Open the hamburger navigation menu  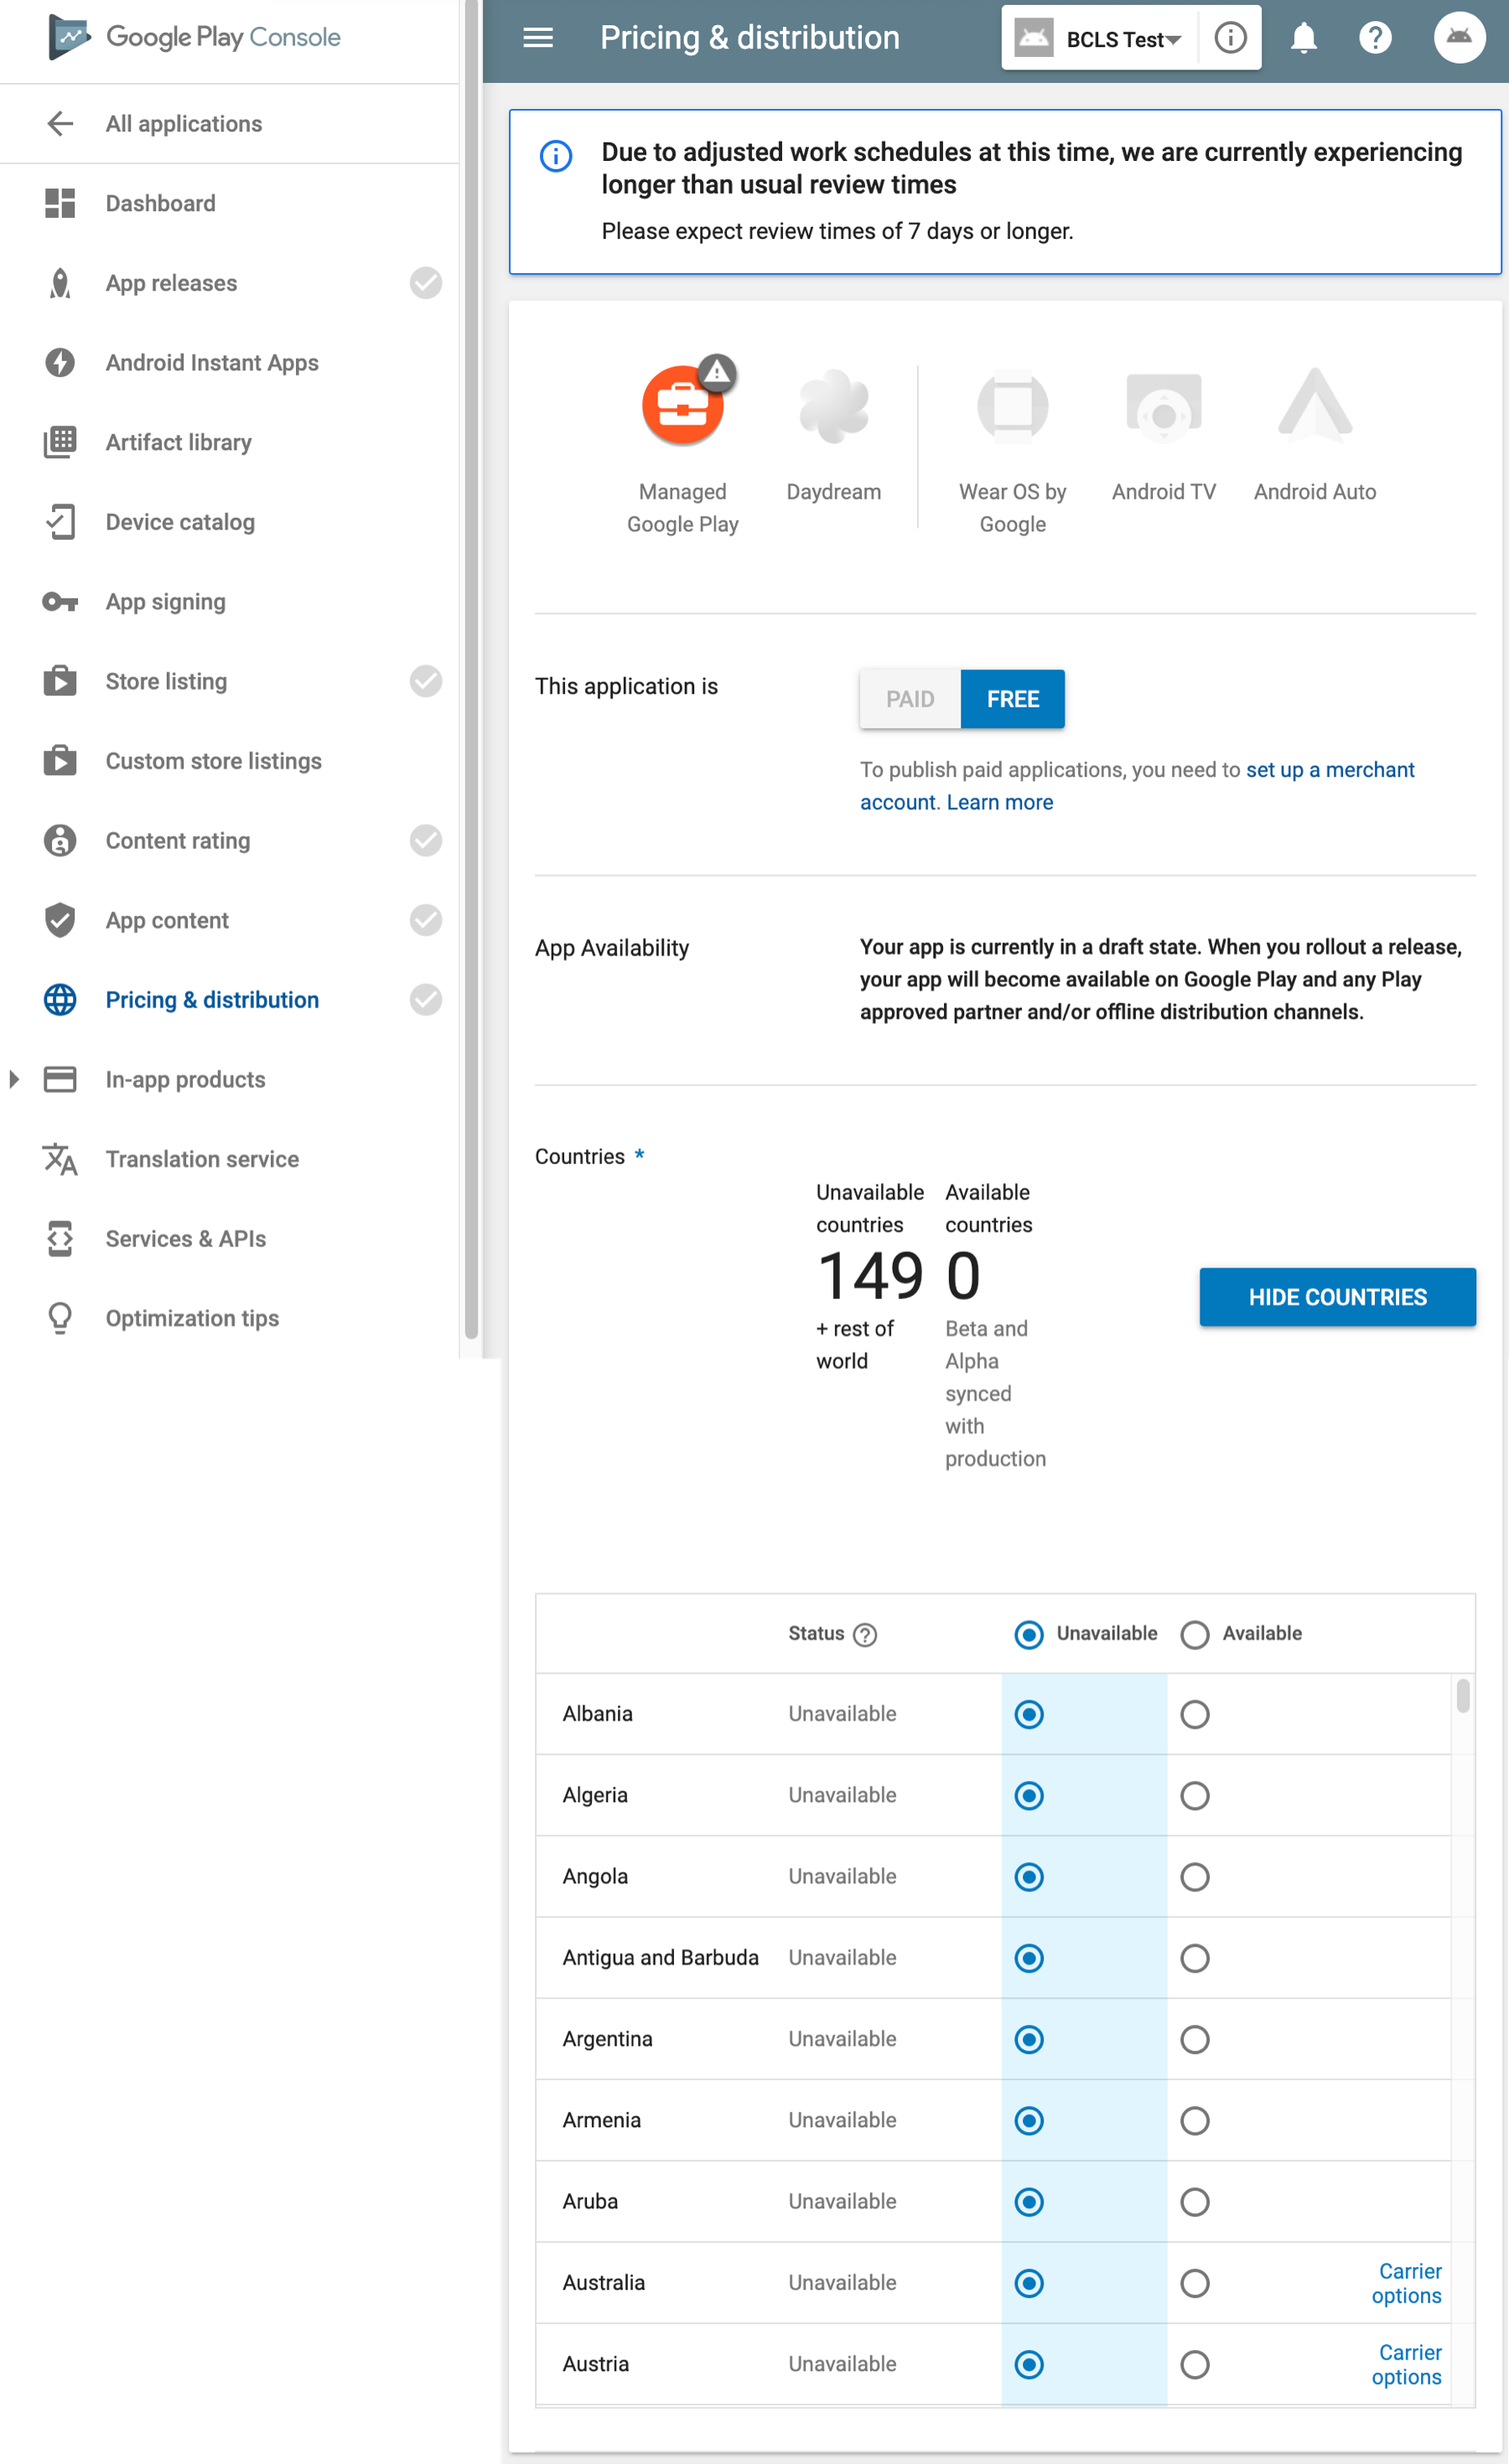coord(538,38)
